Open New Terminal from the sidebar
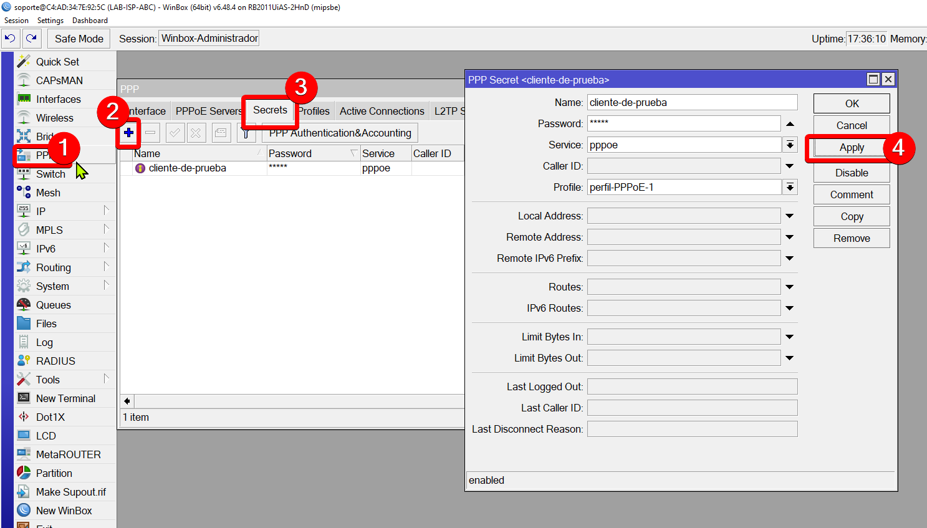This screenshot has height=528, width=927. [65, 398]
